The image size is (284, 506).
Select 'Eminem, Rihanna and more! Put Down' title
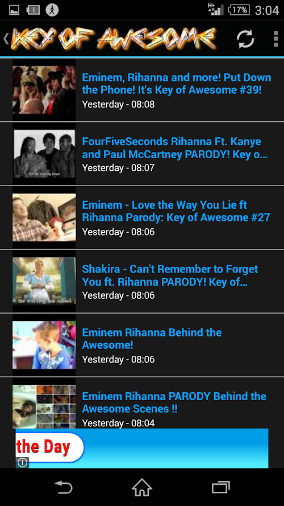pos(177,84)
